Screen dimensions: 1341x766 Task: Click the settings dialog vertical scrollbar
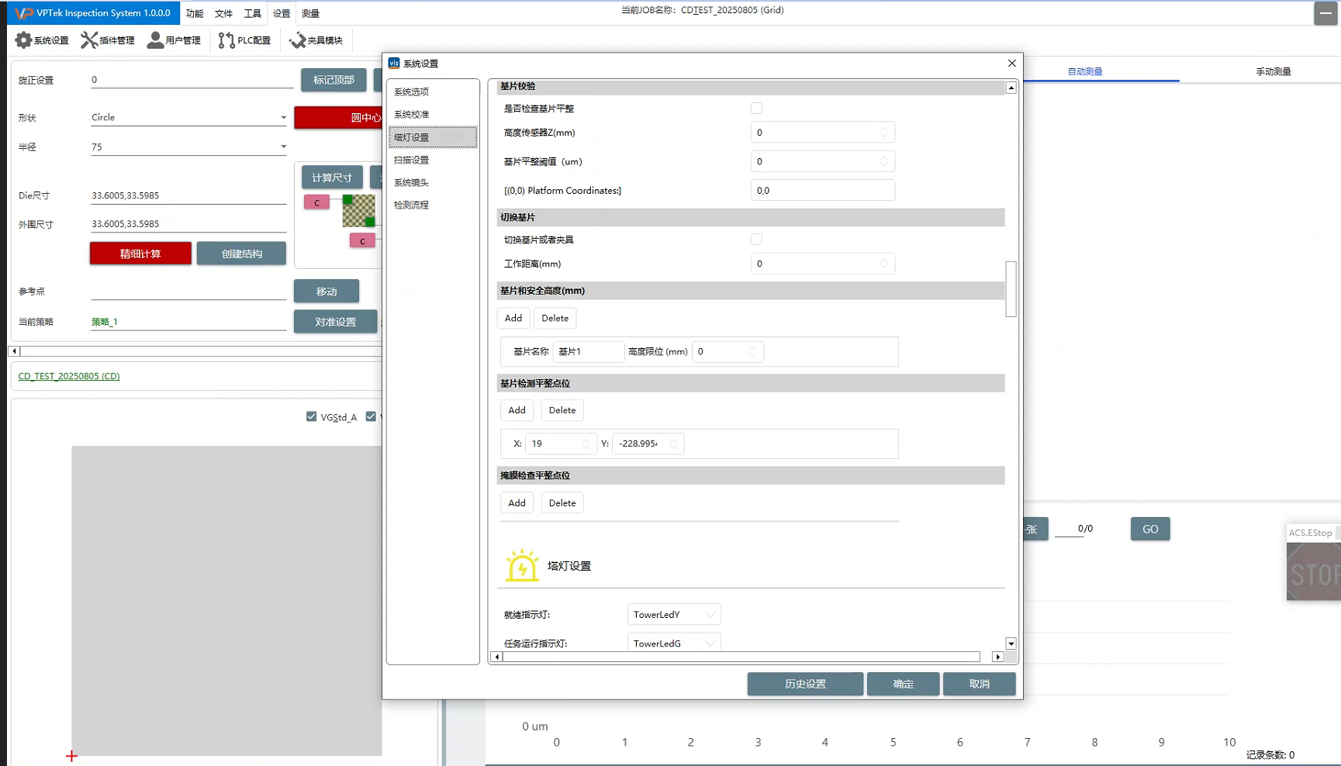1011,289
